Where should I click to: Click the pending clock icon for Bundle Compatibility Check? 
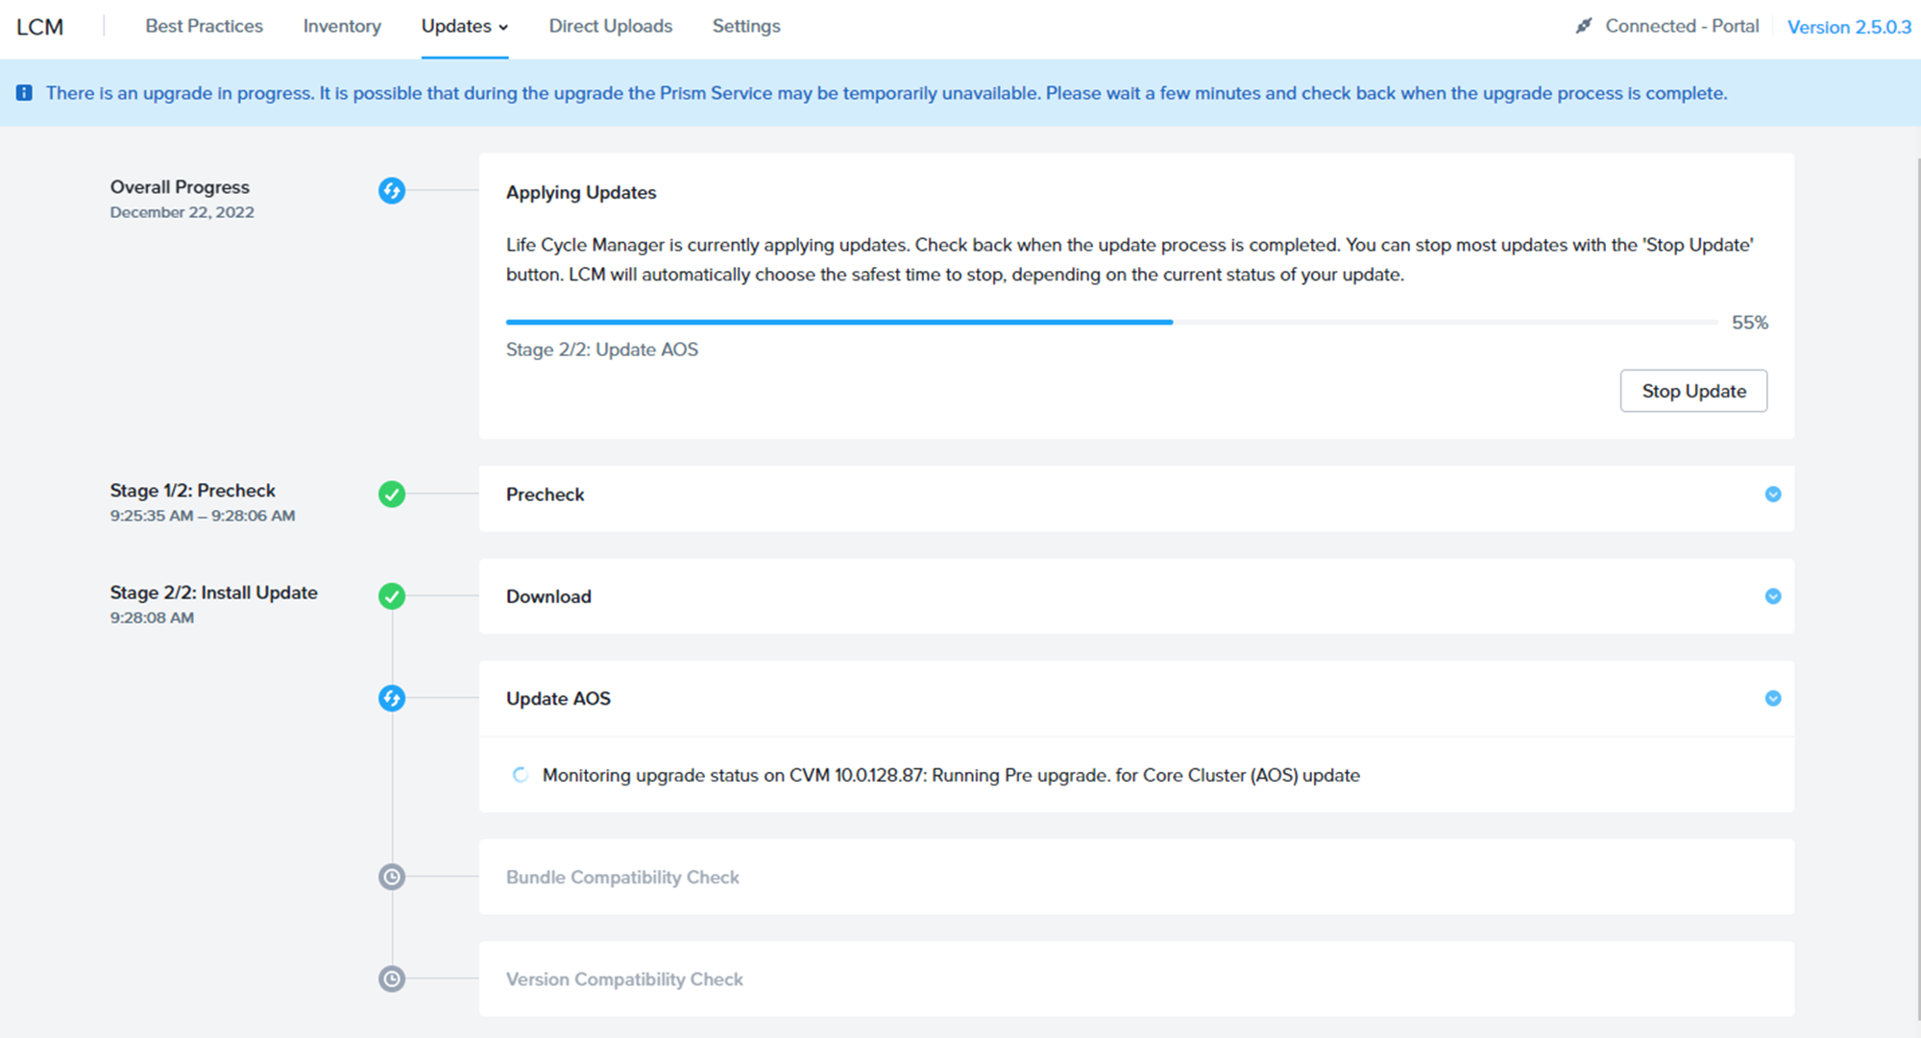392,877
